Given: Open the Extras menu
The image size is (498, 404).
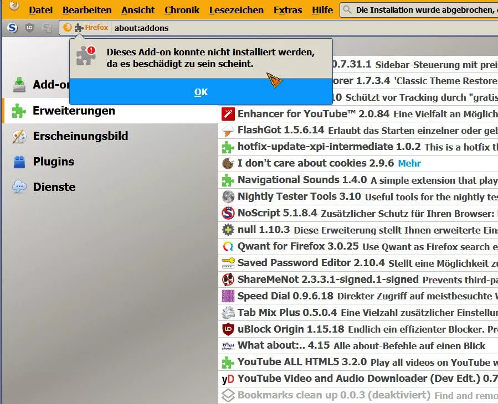Looking at the screenshot, I should tap(287, 10).
